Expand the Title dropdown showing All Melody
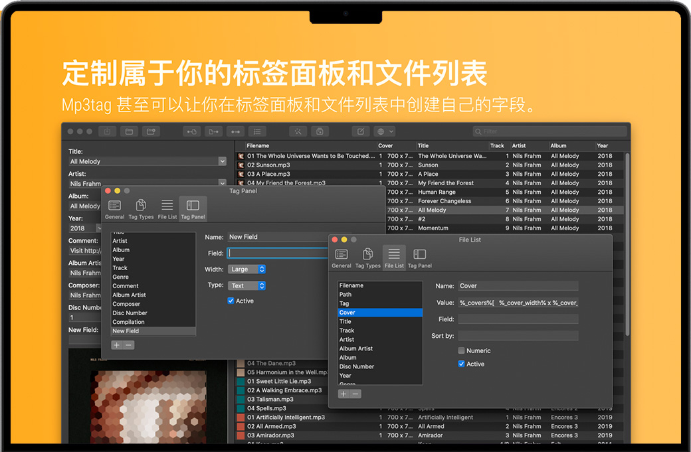The image size is (691, 452). tap(222, 161)
